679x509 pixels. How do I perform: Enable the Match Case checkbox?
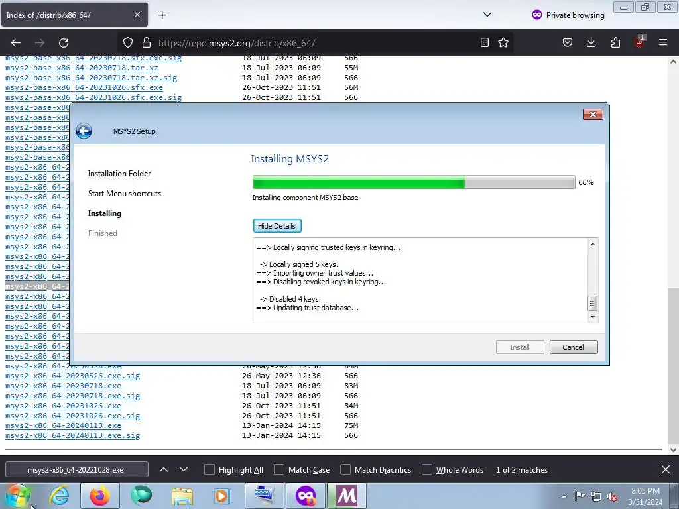point(279,470)
